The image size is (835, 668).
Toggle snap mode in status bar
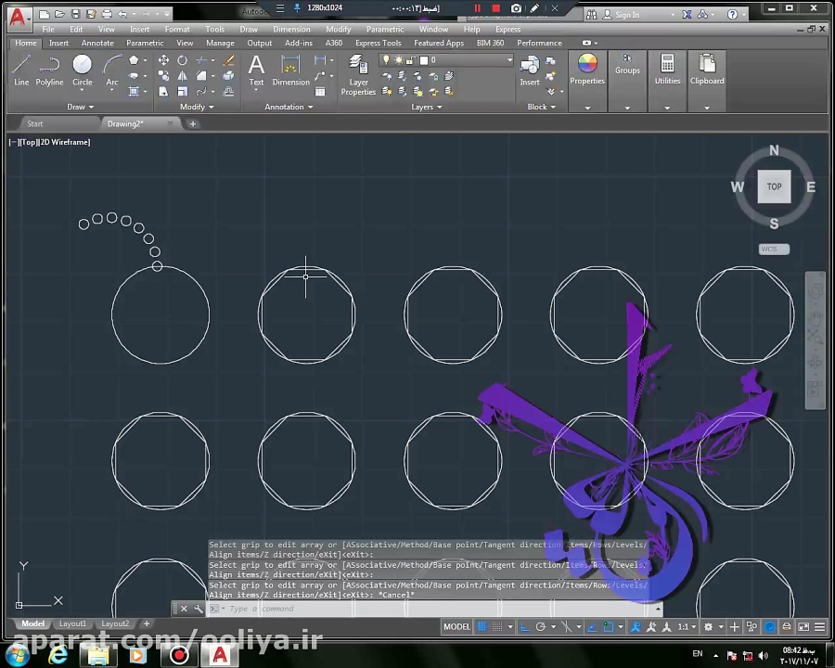(497, 627)
